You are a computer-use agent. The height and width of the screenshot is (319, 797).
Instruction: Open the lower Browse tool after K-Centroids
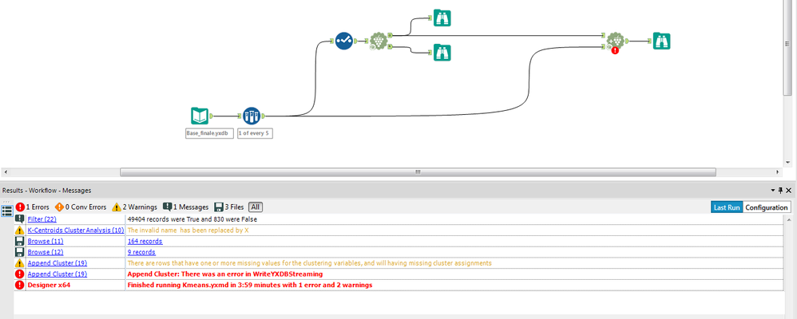[442, 53]
